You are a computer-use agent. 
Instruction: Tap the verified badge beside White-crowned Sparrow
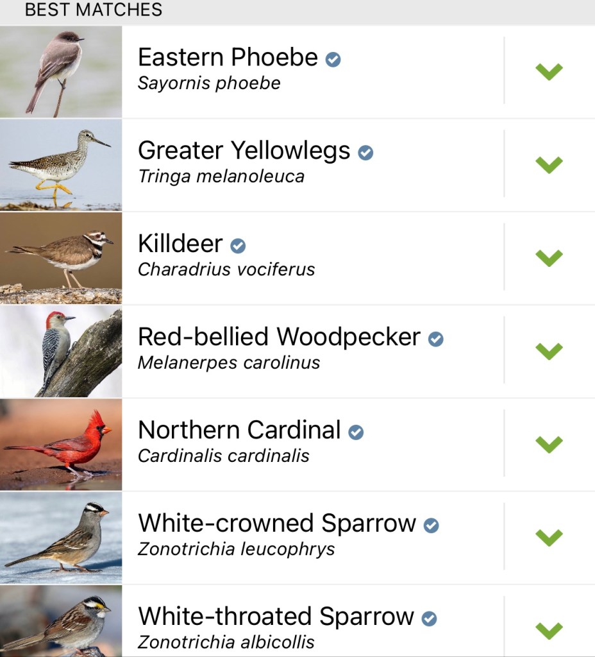[x=432, y=525]
